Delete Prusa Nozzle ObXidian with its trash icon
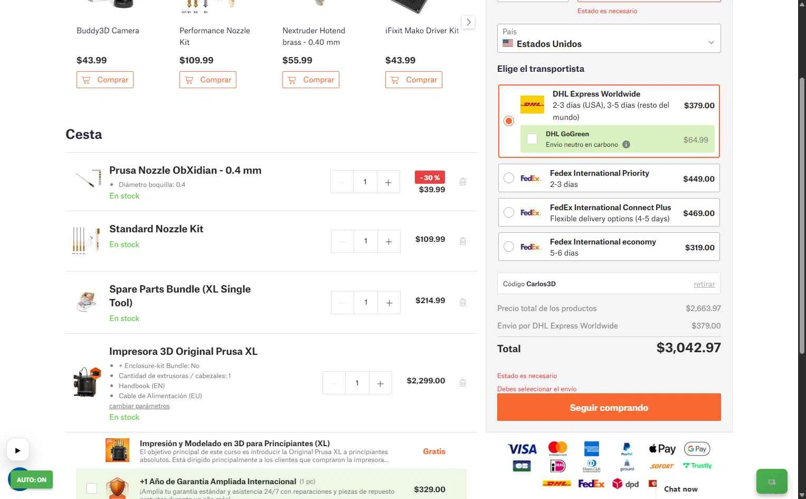The height and width of the screenshot is (499, 806). coord(463,182)
